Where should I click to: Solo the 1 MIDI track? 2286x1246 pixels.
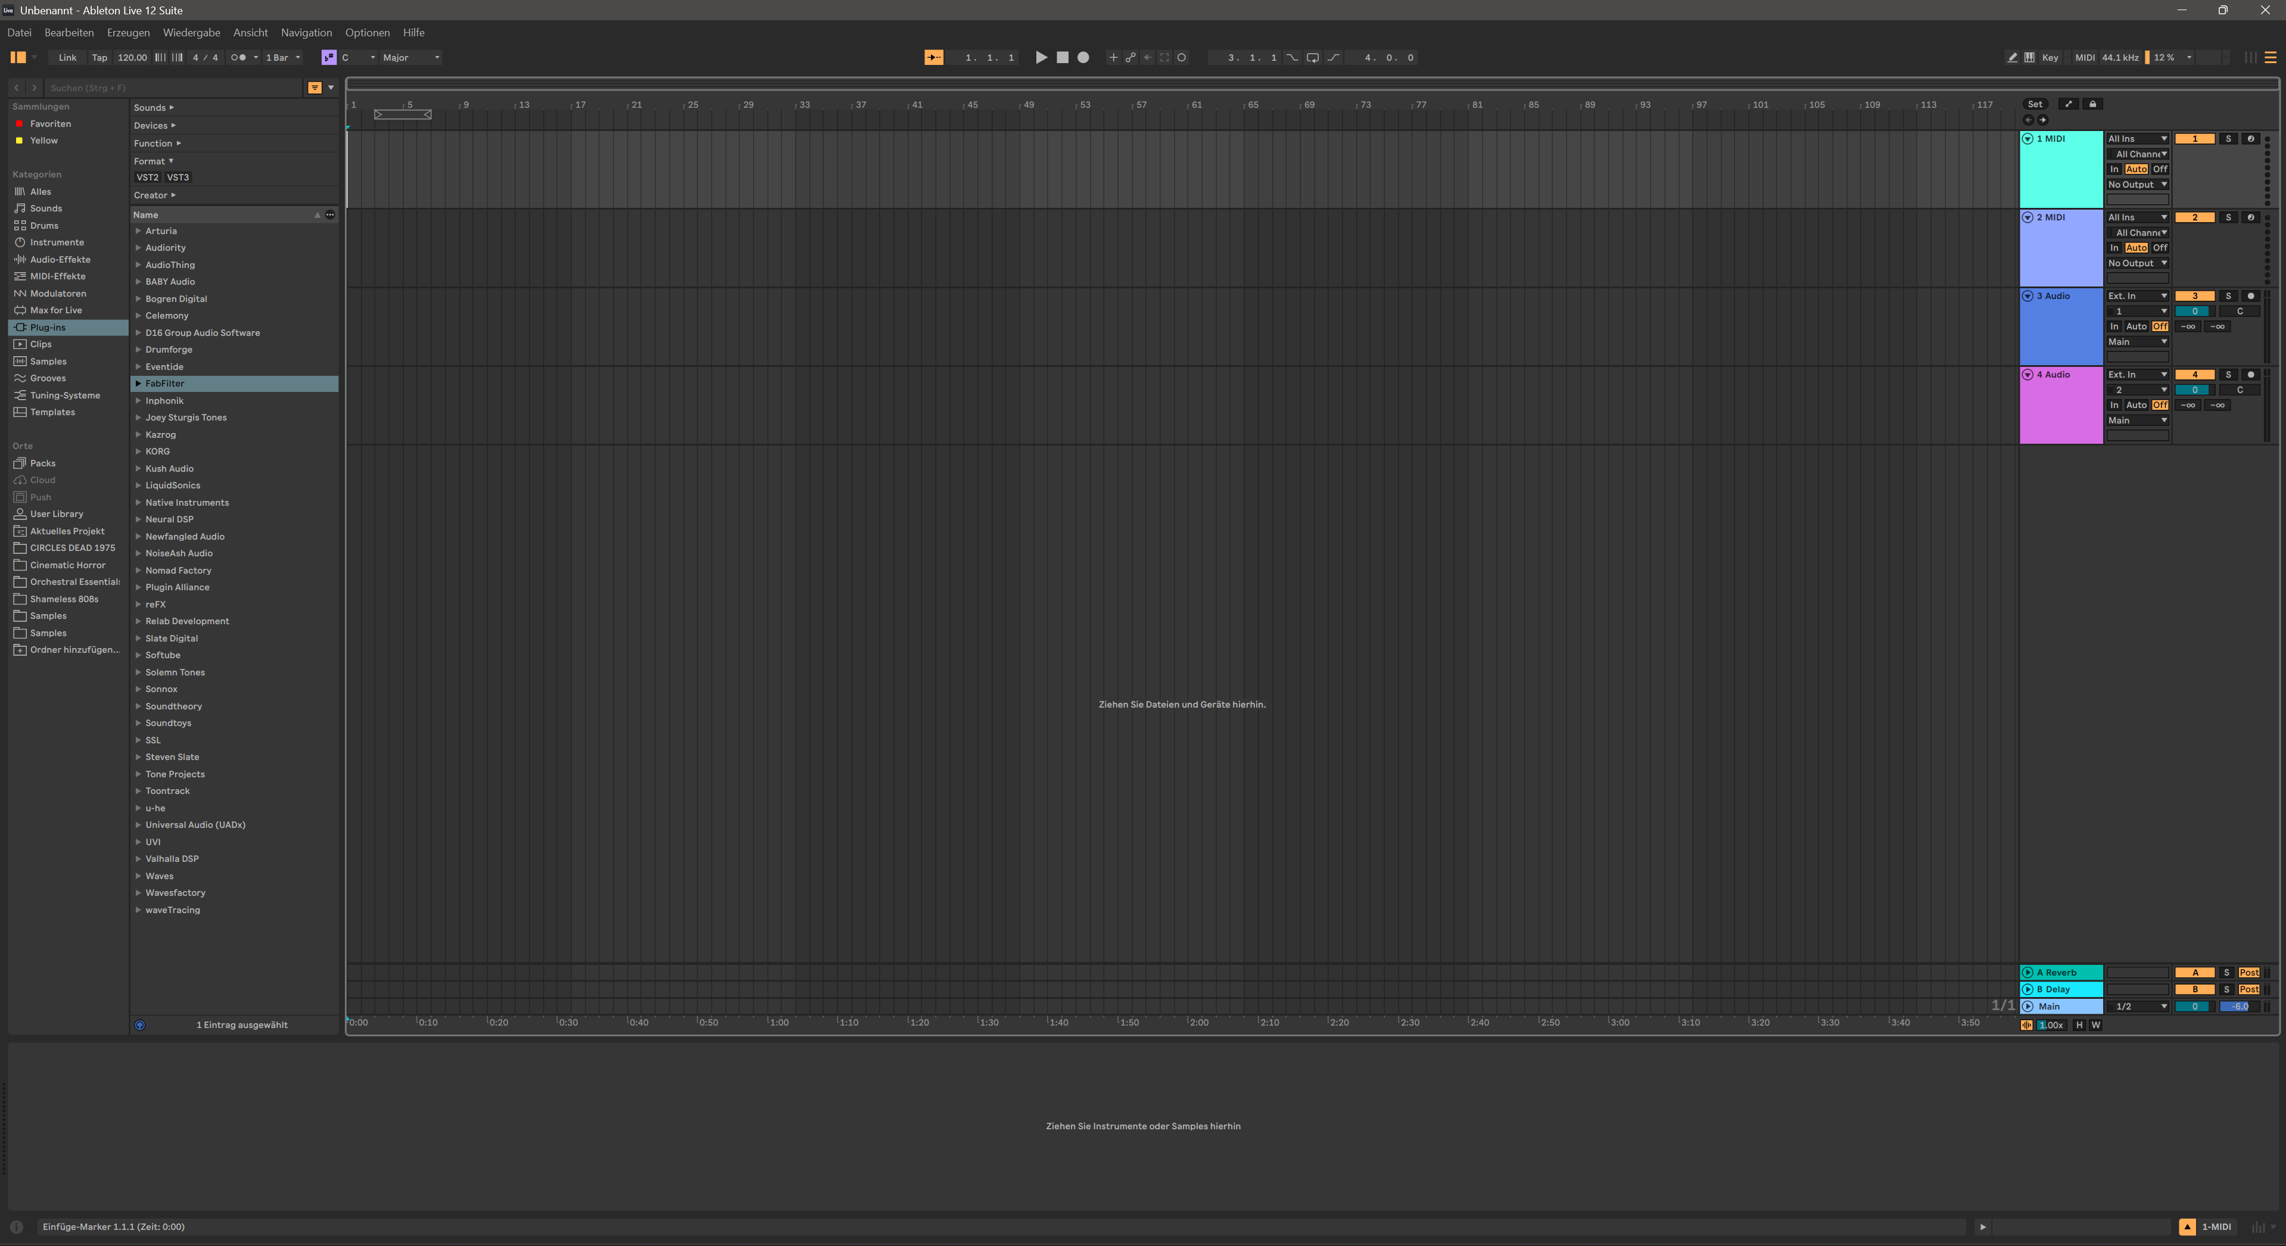pos(2228,138)
